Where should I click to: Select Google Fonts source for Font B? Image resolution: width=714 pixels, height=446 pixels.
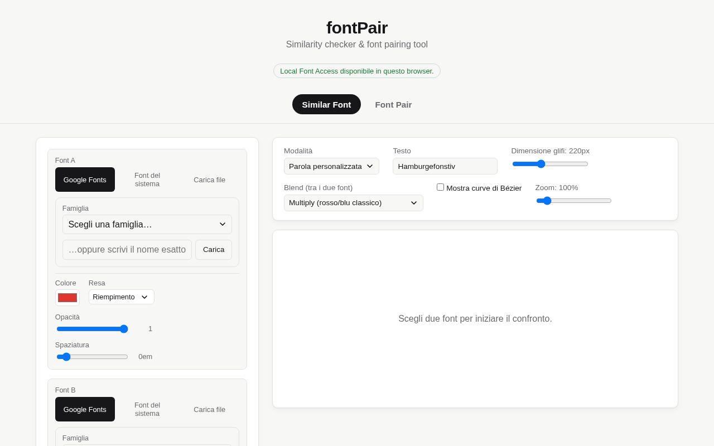point(85,409)
